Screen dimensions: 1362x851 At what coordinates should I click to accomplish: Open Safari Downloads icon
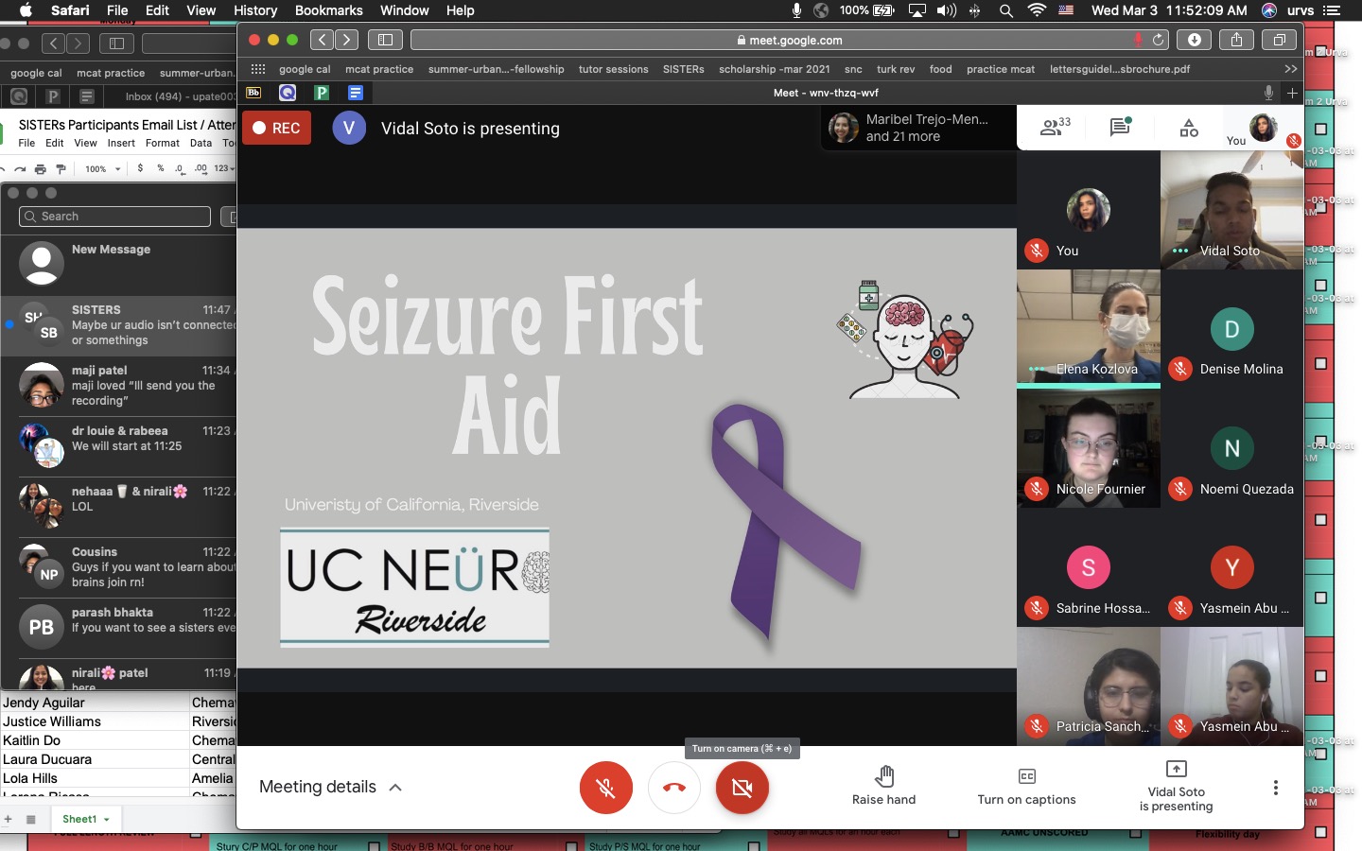point(1194,40)
